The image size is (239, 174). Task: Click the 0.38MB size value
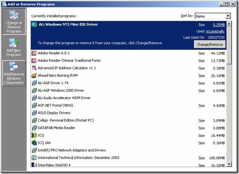coord(219,68)
